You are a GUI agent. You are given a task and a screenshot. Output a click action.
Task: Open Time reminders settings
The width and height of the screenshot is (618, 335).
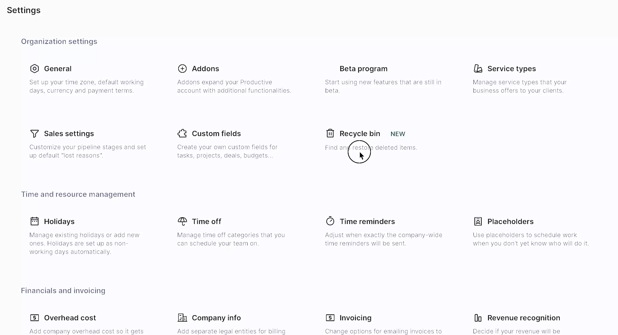coord(367,221)
